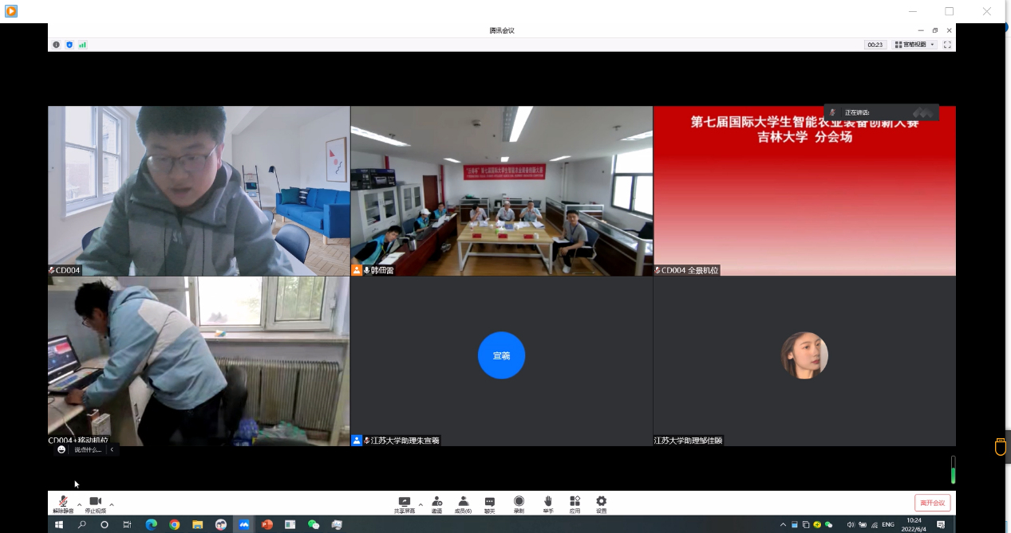Viewport: 1011px width, 533px height.
Task: Click the meeting info icon
Action: [56, 45]
